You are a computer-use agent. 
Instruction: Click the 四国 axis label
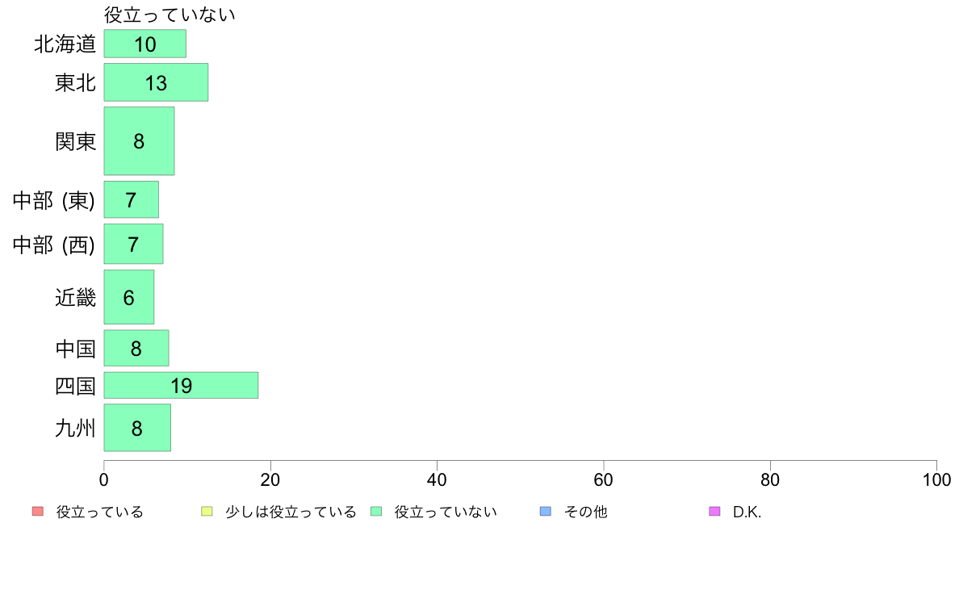[x=75, y=386]
